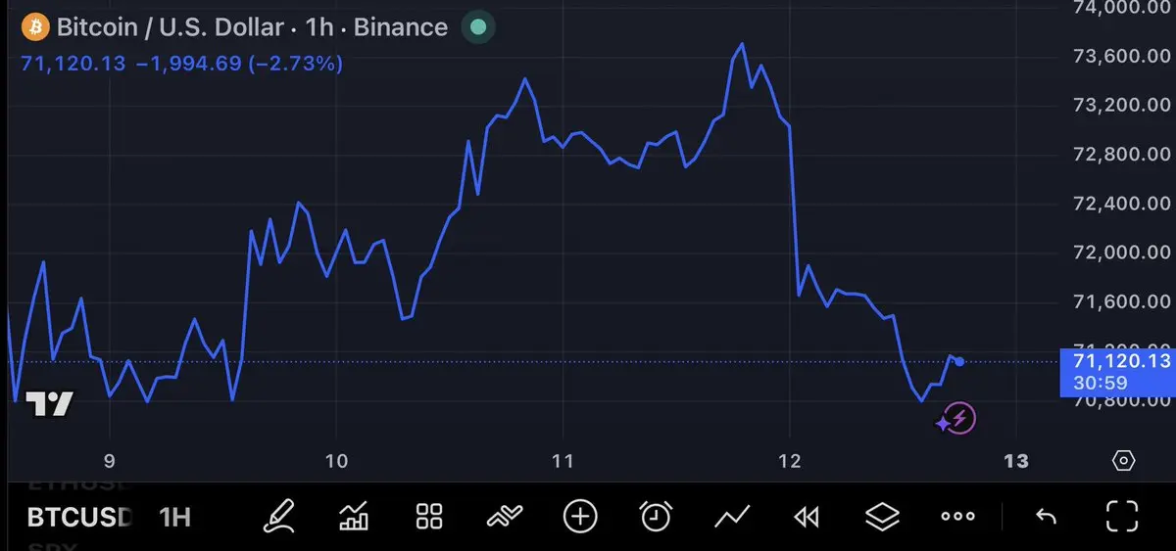Viewport: 1176px width, 551px height.
Task: Tap the blue 71,120.13 current price label
Action: coord(1119,372)
